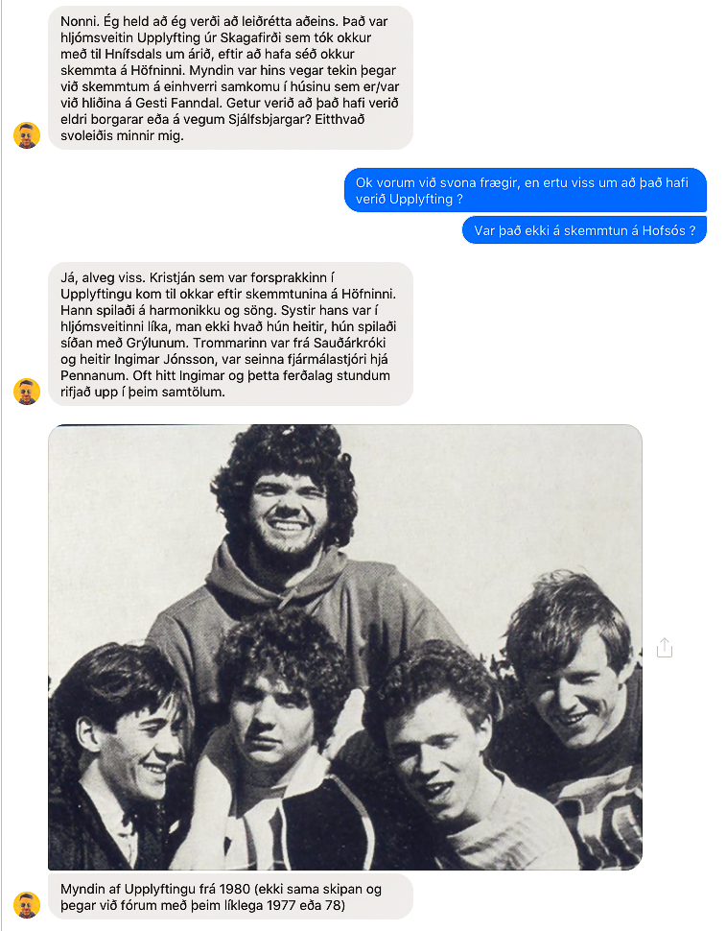Open the black-and-white band photo

coord(345,647)
